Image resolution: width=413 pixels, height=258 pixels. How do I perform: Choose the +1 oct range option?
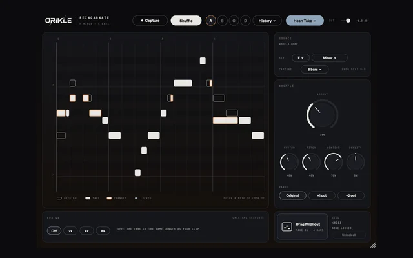[322, 195]
